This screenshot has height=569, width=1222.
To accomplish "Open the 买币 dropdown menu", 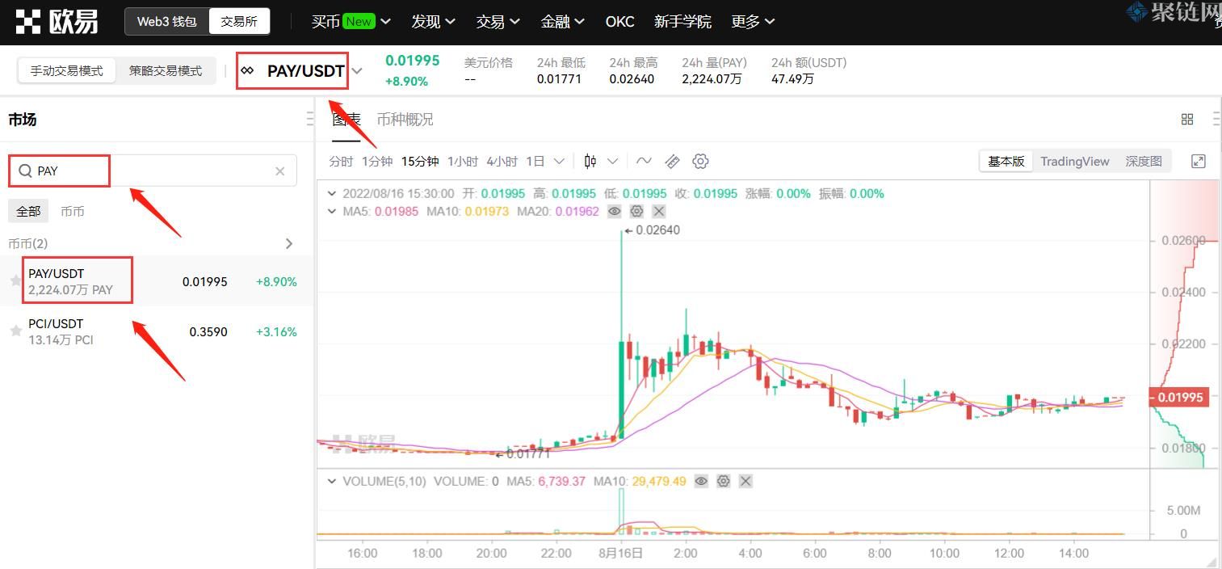I will tap(351, 22).
